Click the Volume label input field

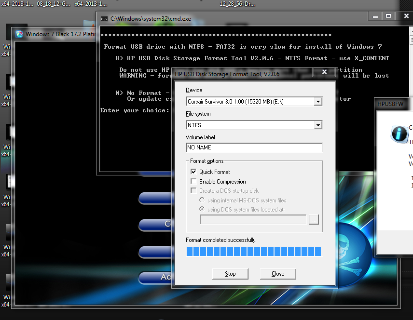[x=254, y=147]
